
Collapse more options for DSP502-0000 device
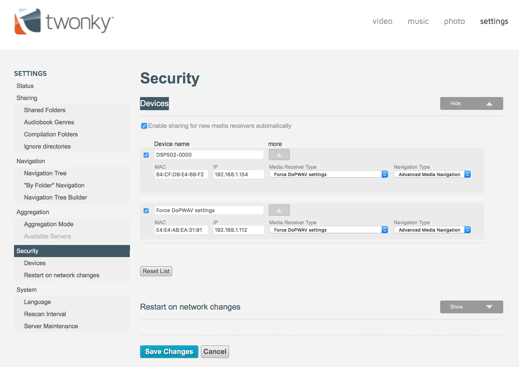(279, 155)
